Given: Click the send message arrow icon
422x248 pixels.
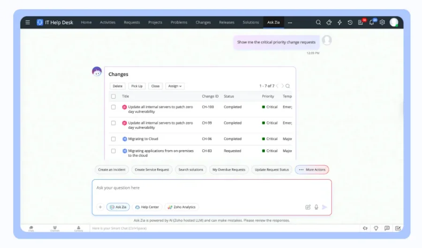Looking at the screenshot, I should coord(324,207).
